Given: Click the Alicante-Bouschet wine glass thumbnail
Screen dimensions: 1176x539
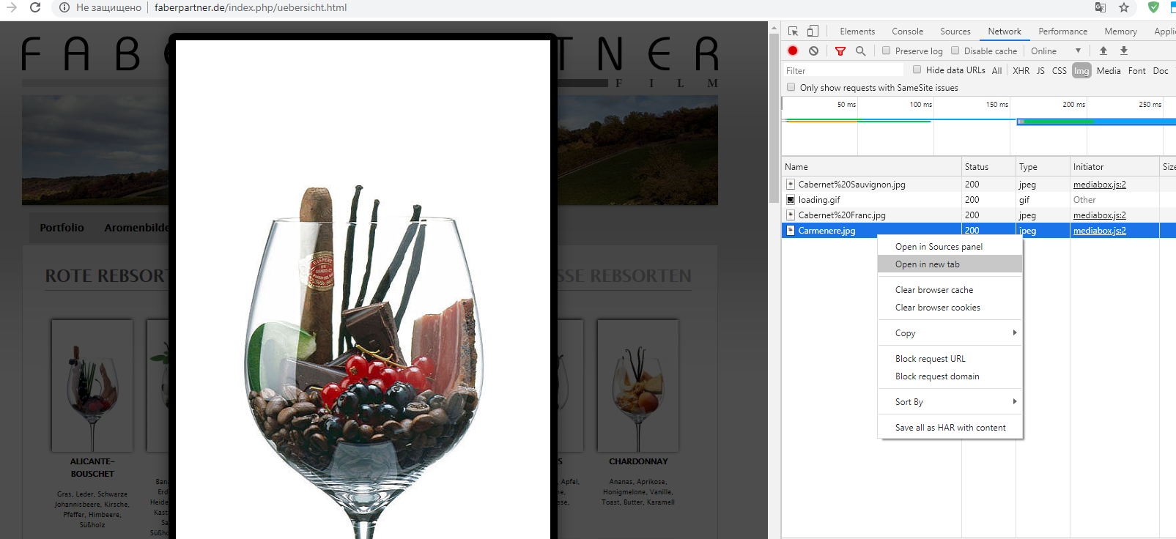Looking at the screenshot, I should pos(92,385).
